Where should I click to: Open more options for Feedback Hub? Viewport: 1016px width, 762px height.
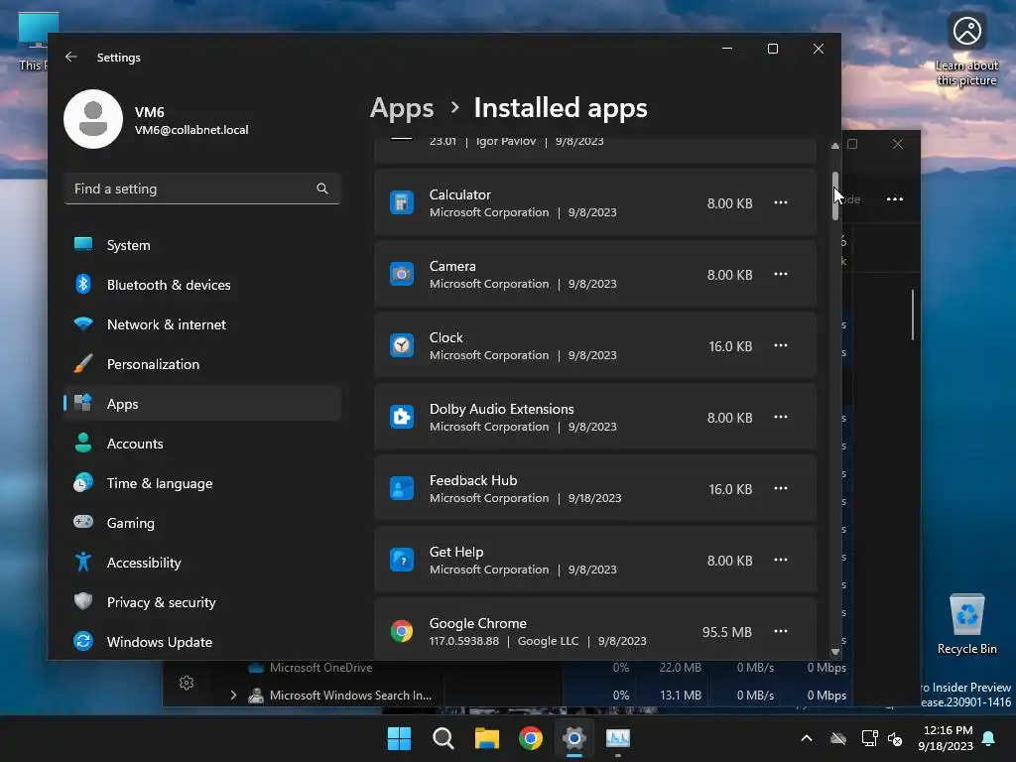[781, 488]
